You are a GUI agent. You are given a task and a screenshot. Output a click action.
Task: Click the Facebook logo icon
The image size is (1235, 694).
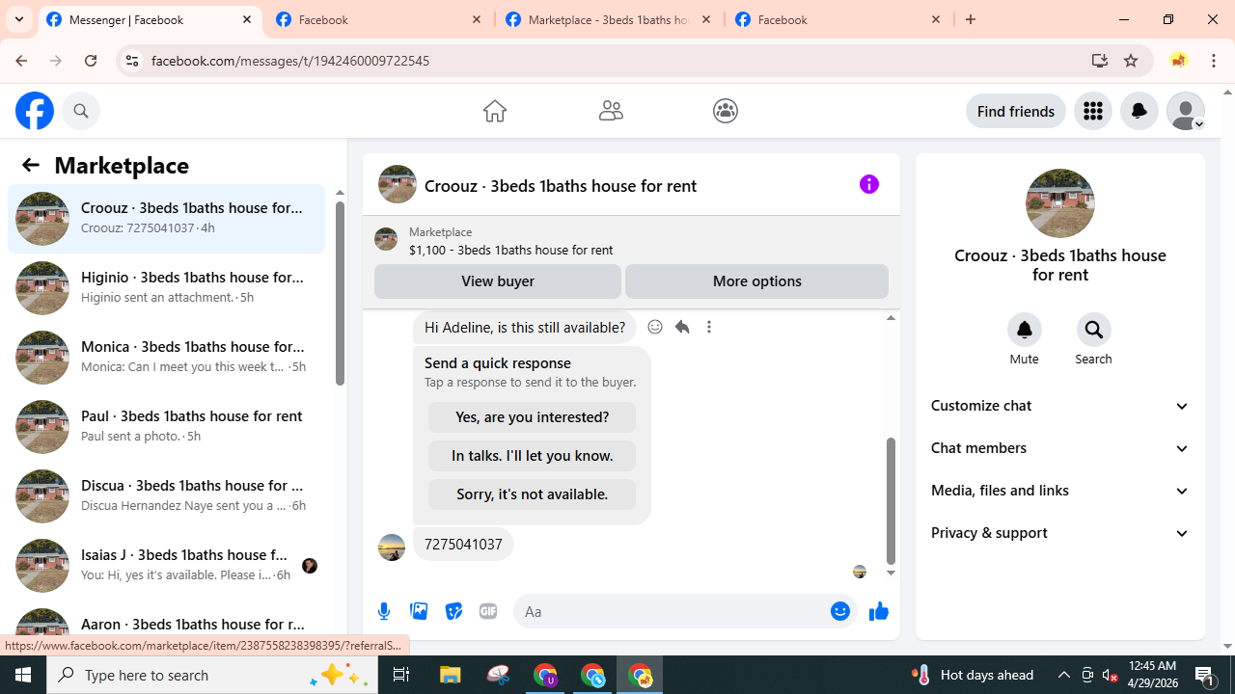click(x=35, y=111)
